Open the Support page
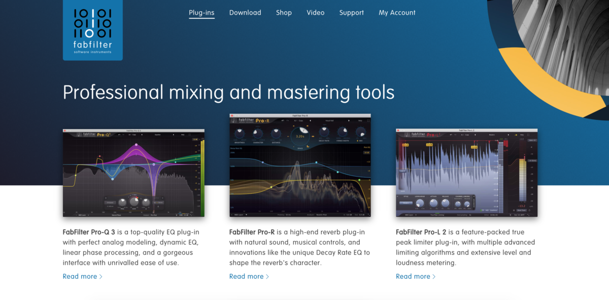 (352, 13)
